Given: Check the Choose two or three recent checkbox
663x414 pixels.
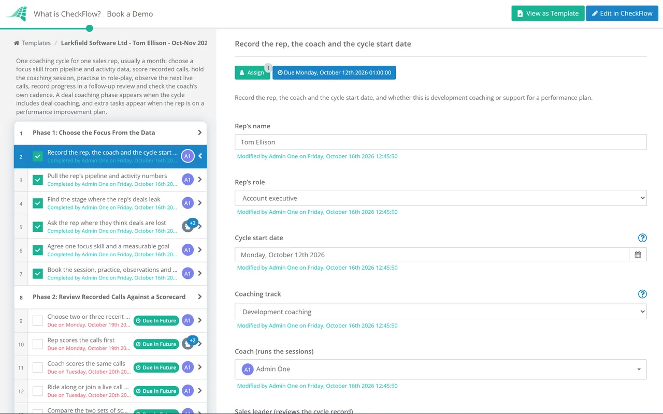Looking at the screenshot, I should click(38, 321).
